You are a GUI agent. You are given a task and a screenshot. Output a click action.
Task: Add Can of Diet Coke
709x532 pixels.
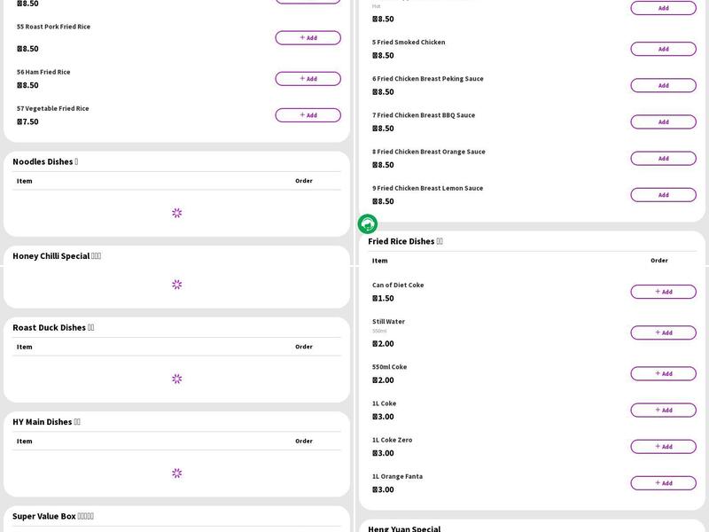pos(663,292)
